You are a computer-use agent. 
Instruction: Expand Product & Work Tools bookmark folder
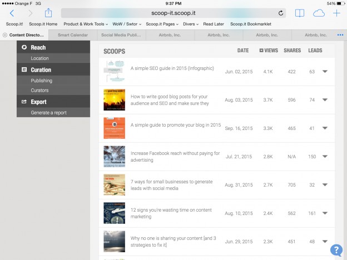86,24
